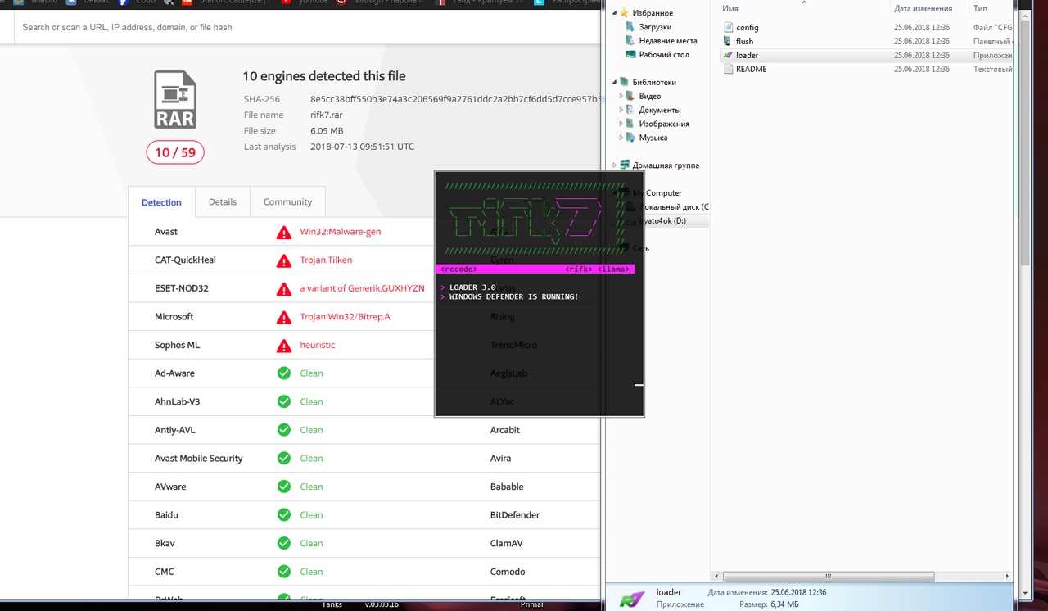
Task: Expand the Изображения library node
Action: 621,124
